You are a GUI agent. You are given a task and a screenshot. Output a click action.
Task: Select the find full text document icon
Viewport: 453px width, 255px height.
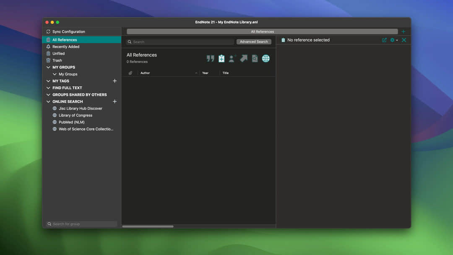(255, 58)
